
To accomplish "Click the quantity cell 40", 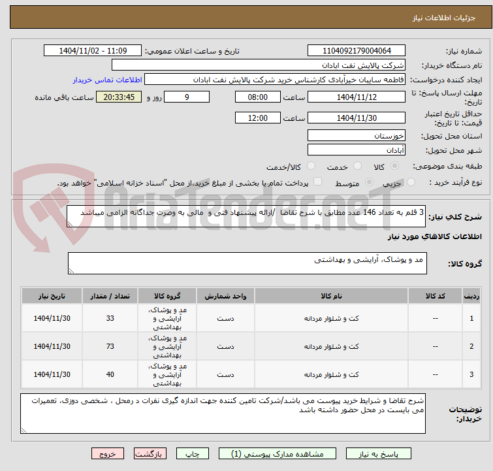I will click(110, 374).
